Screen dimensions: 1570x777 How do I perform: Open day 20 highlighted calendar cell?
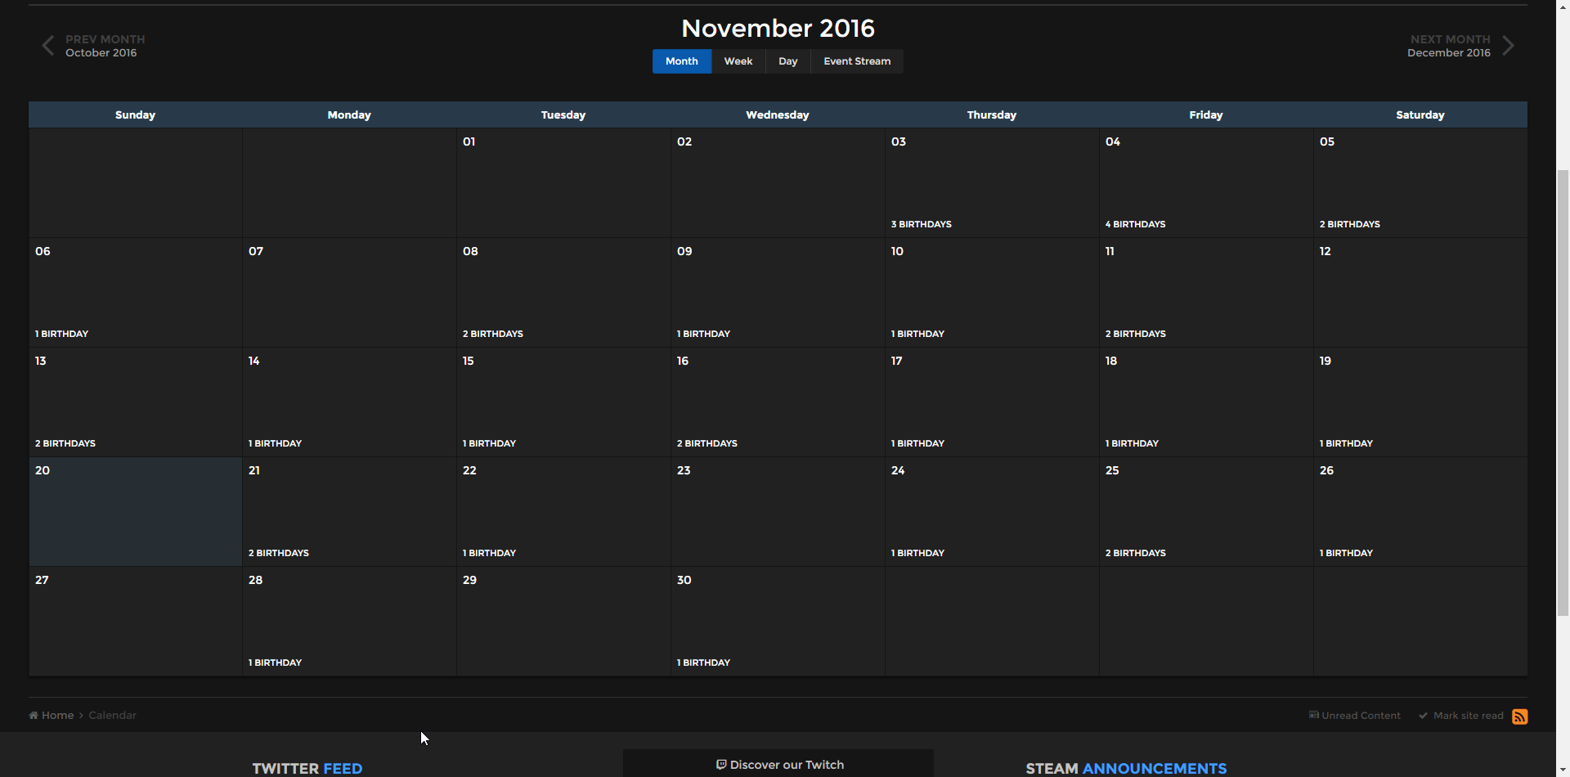(x=136, y=511)
